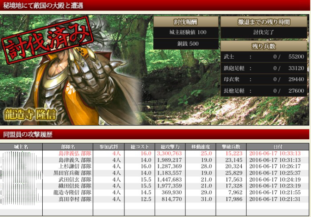Click defeated troops value 25,829

pyautogui.click(x=234, y=173)
